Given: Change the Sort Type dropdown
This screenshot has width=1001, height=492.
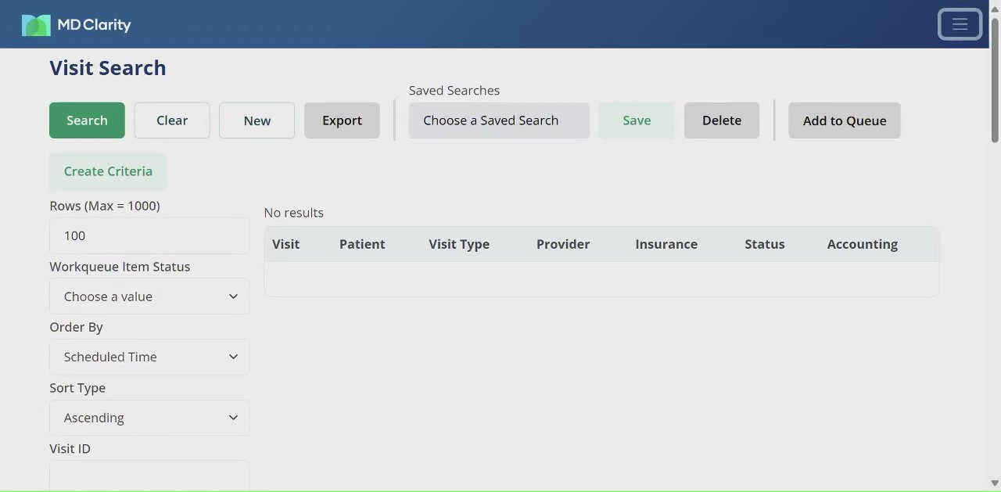Looking at the screenshot, I should point(149,418).
